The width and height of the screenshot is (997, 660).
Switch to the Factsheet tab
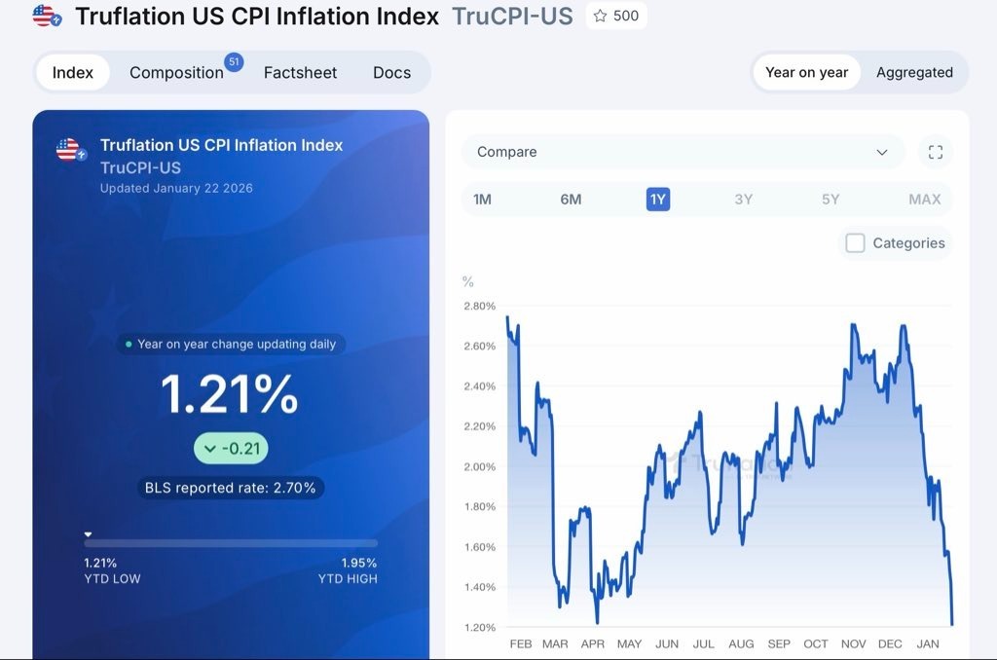point(300,73)
